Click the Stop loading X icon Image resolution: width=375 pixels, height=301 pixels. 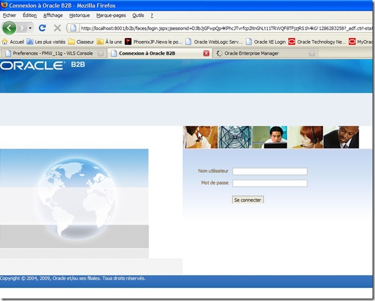(57, 28)
